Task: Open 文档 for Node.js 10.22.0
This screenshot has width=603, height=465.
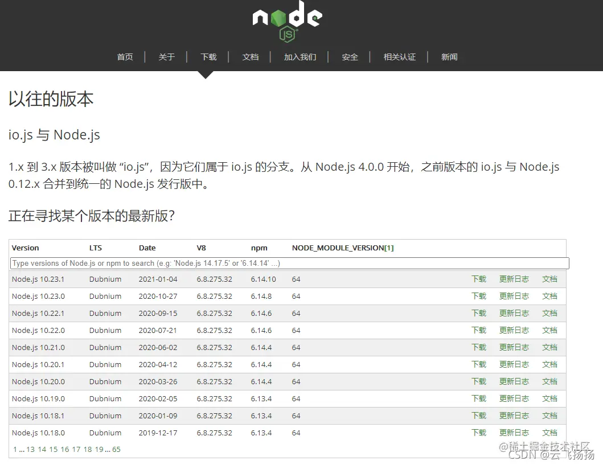Action: click(550, 330)
